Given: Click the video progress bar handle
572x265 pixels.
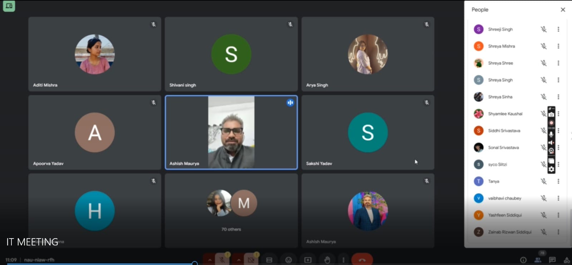Looking at the screenshot, I should point(194,264).
